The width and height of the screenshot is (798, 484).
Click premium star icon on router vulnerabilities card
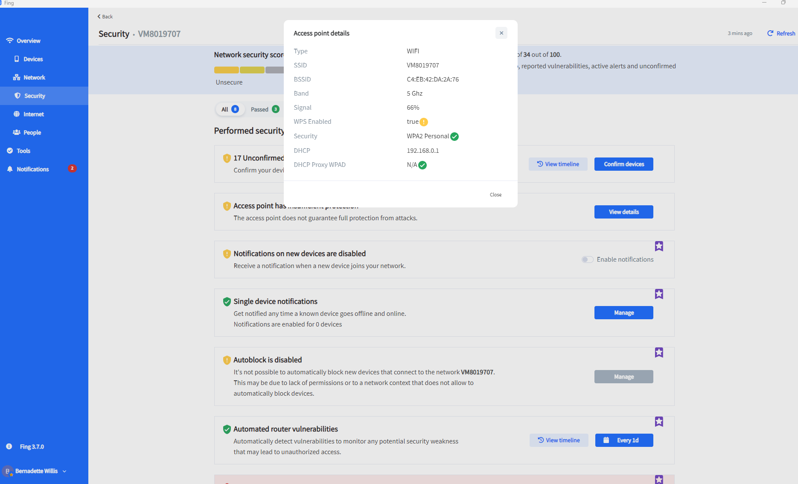659,422
